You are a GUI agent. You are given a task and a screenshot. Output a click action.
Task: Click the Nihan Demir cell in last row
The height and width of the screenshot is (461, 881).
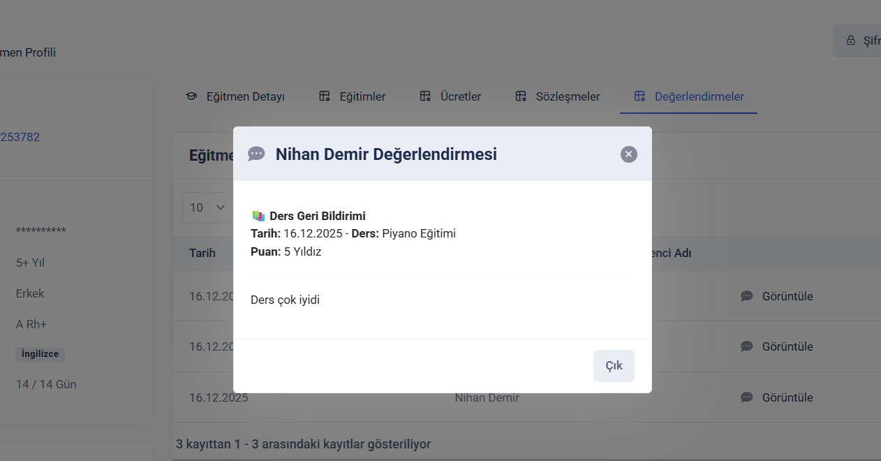tap(487, 397)
